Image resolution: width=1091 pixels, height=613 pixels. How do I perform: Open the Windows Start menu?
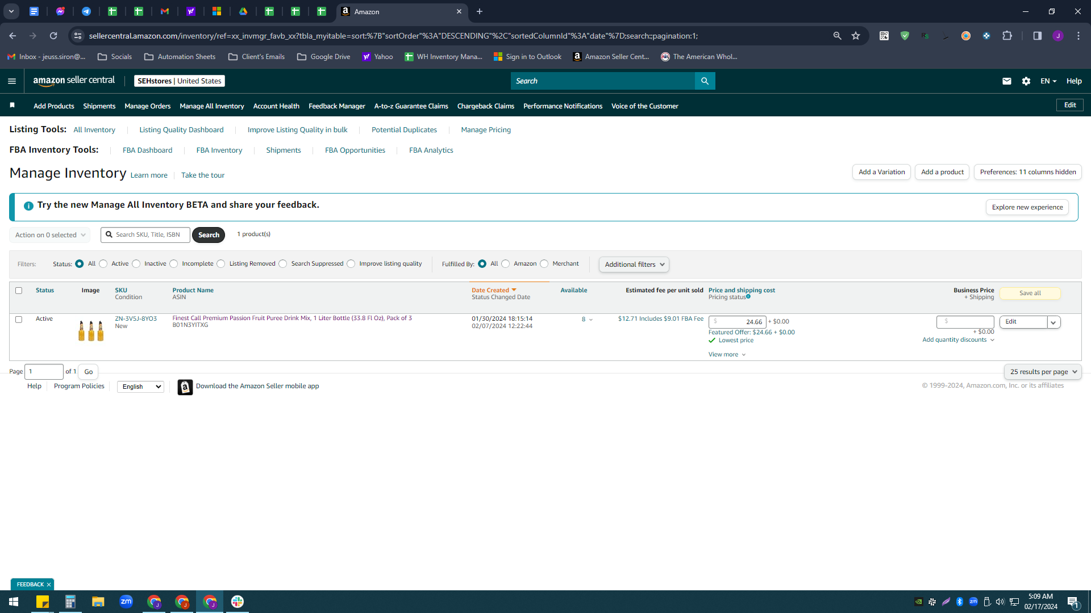tap(14, 602)
